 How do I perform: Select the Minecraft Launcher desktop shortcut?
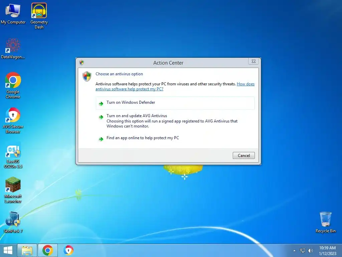pos(13,190)
